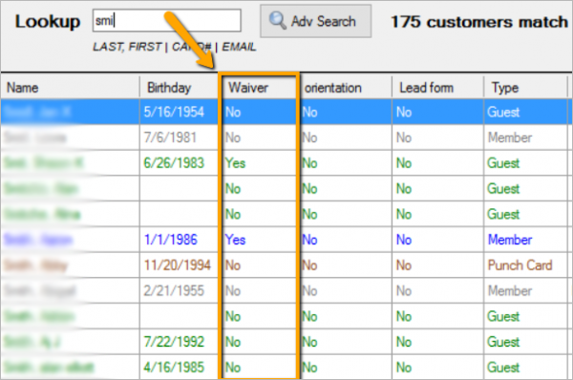
Task: Click the orientation No in the 4/16/1985 row
Action: pyautogui.click(x=309, y=368)
